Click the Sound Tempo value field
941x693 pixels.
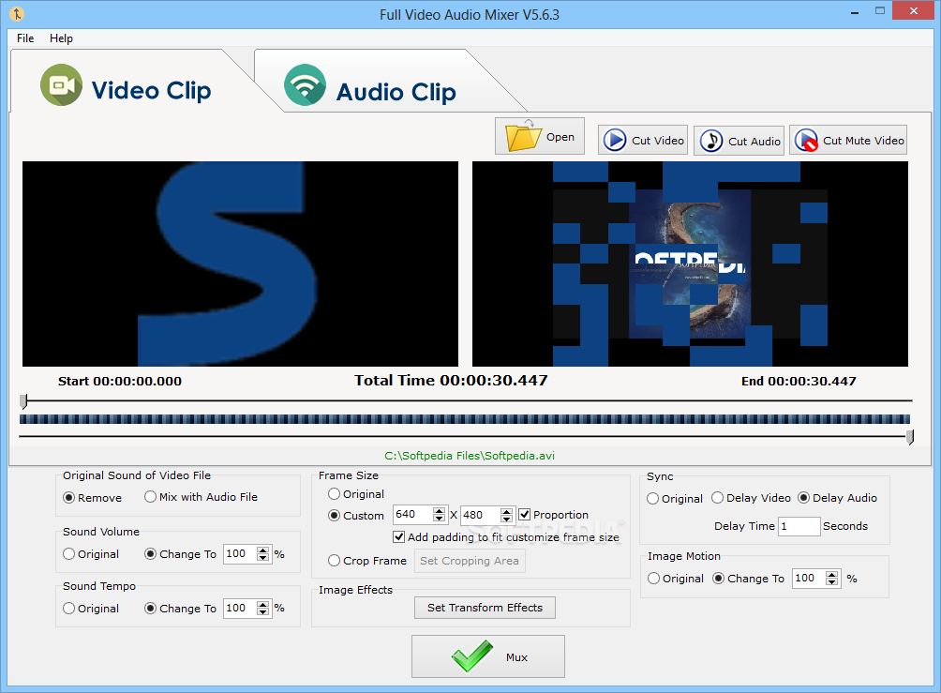point(239,609)
